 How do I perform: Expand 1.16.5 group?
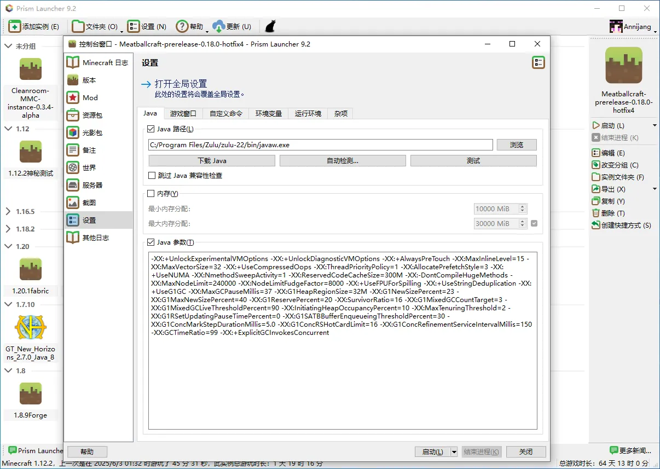[8, 211]
